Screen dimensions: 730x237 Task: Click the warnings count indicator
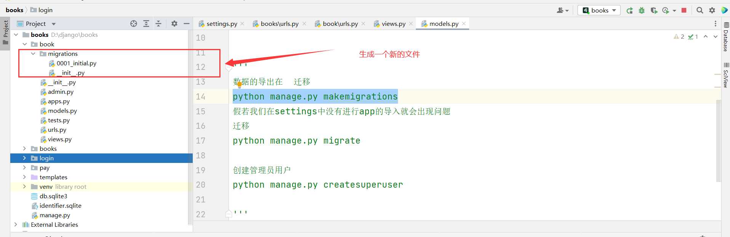click(x=679, y=37)
